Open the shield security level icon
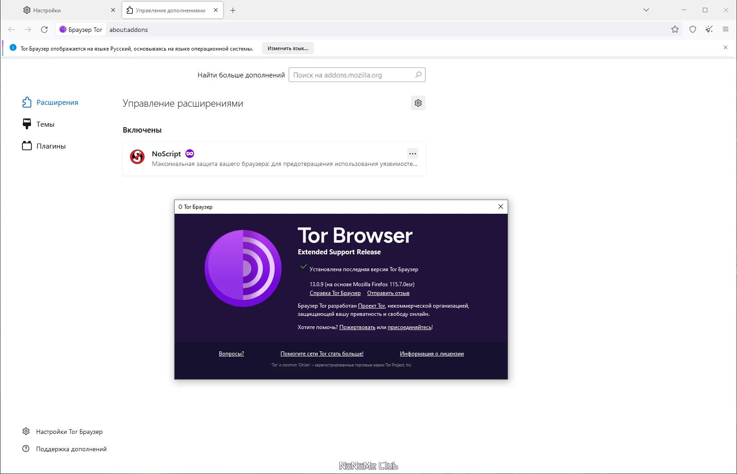 pyautogui.click(x=693, y=30)
